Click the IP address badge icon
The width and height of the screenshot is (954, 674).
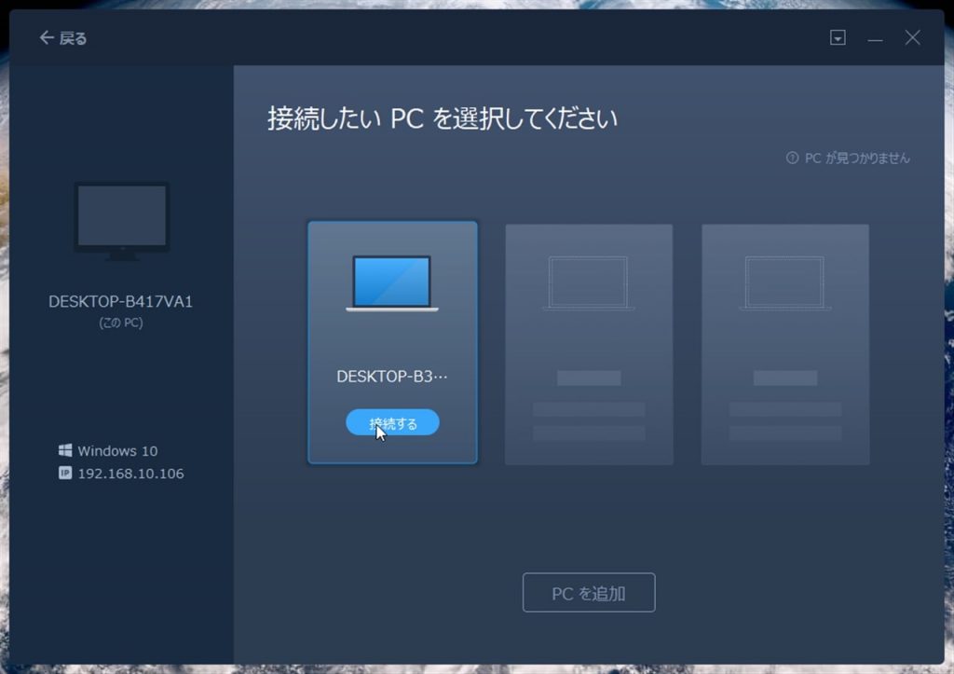coord(65,473)
